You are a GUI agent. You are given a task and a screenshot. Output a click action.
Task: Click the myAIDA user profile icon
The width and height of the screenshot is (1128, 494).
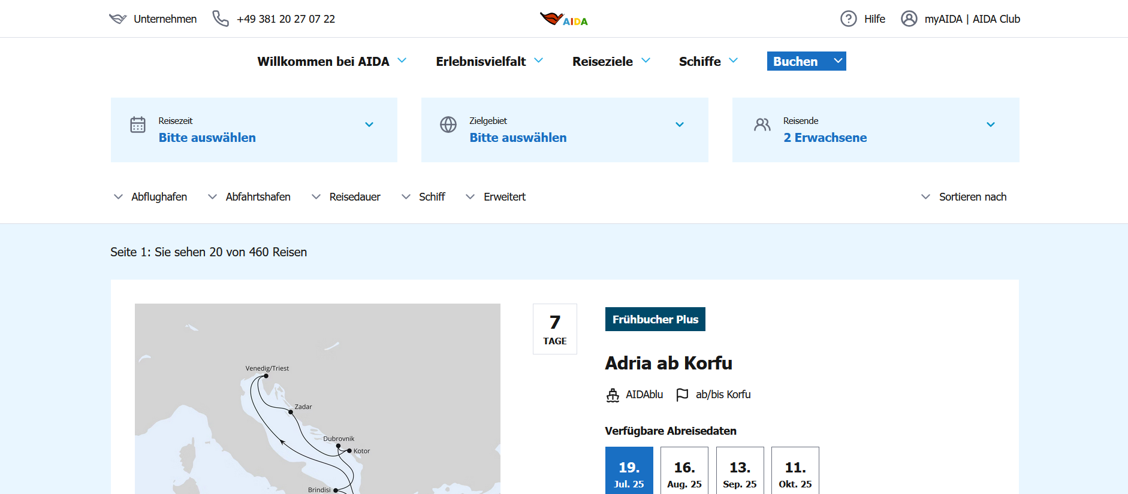[909, 19]
